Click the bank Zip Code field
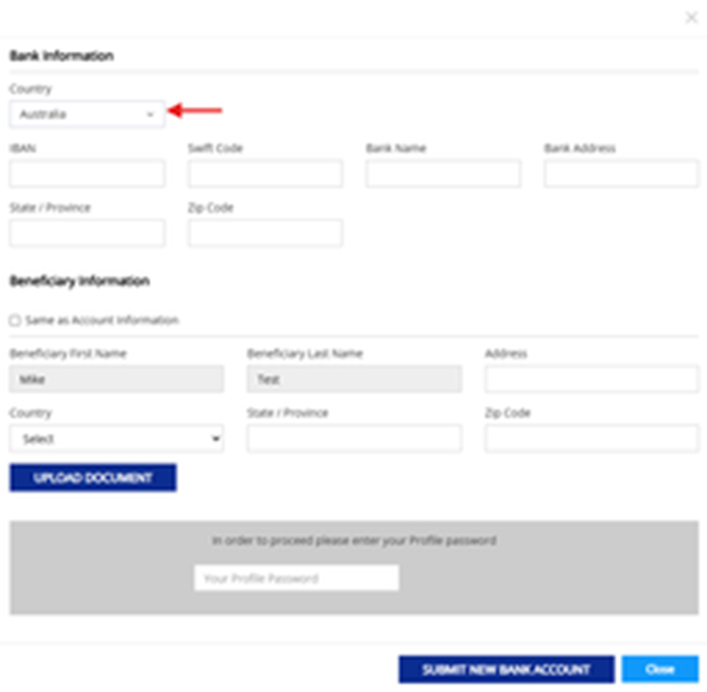Screen dimensions: 707x692 [265, 233]
